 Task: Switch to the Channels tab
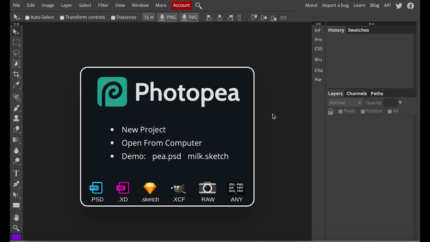pyautogui.click(x=356, y=94)
